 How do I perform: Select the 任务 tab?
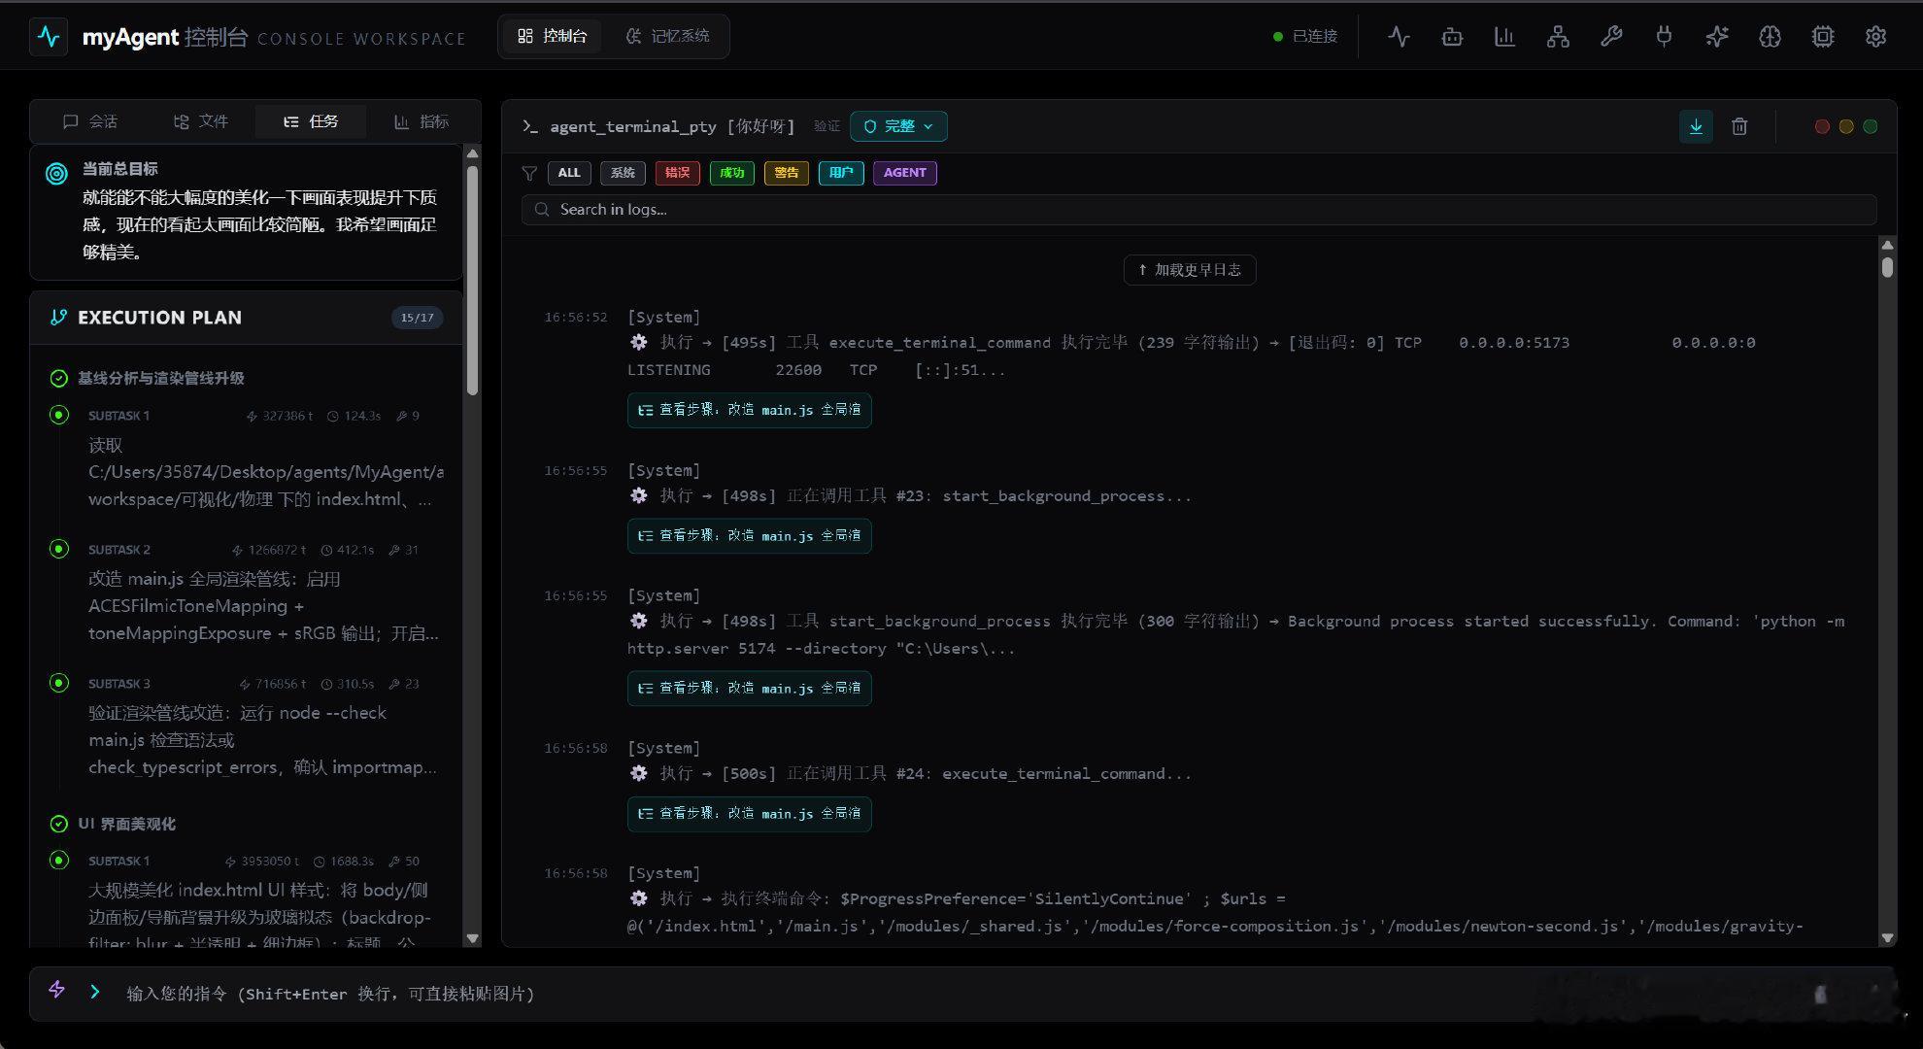311,121
